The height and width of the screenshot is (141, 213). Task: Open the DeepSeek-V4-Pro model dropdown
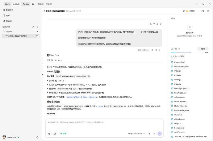[x=136, y=134]
